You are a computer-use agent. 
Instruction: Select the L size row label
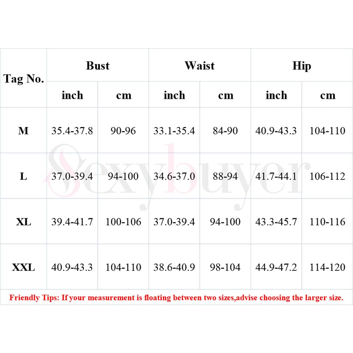23,176
